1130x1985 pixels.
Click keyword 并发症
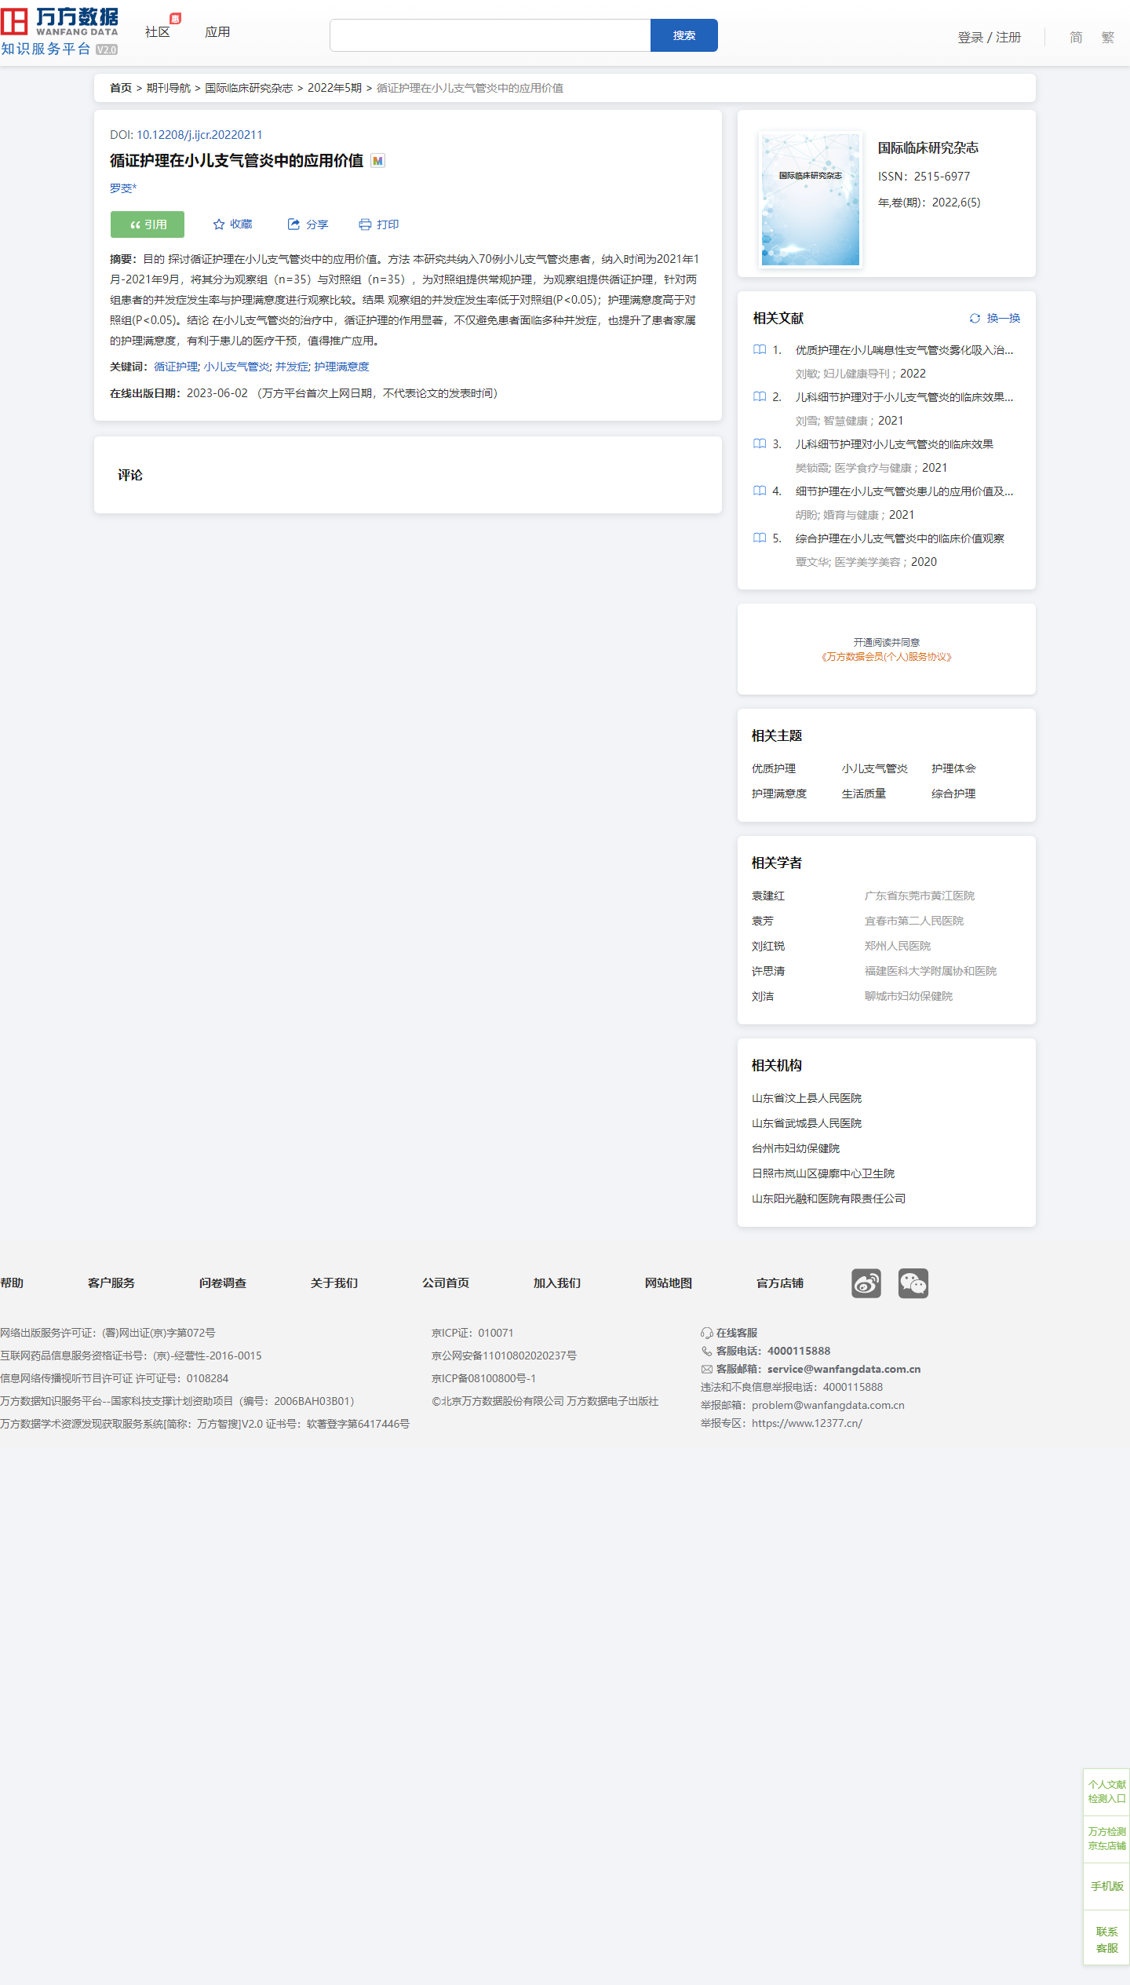point(292,367)
